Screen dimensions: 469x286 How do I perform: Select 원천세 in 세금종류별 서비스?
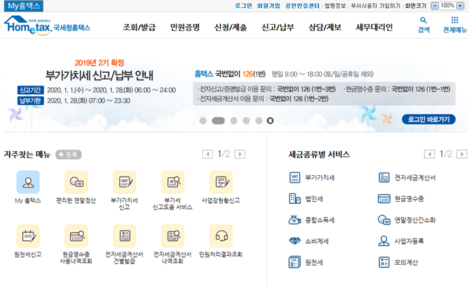point(306,263)
